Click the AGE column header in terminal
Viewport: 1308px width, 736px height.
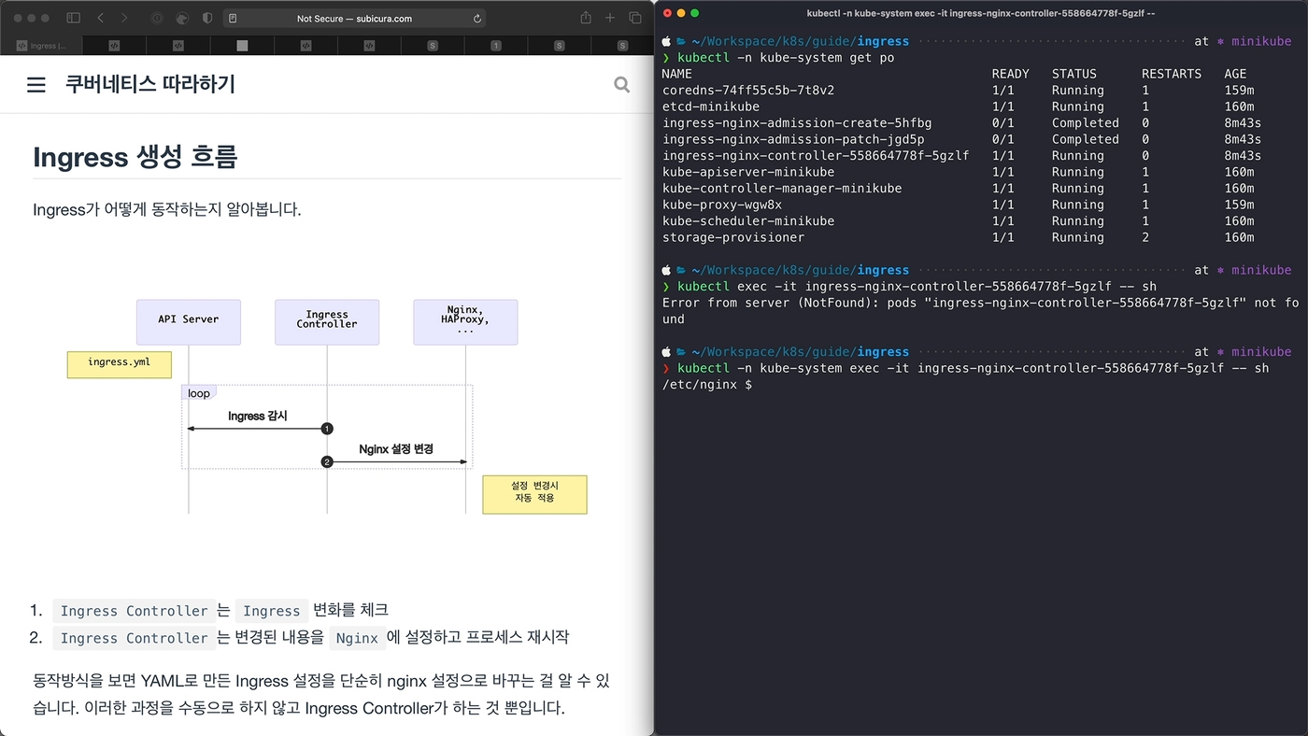(x=1235, y=74)
